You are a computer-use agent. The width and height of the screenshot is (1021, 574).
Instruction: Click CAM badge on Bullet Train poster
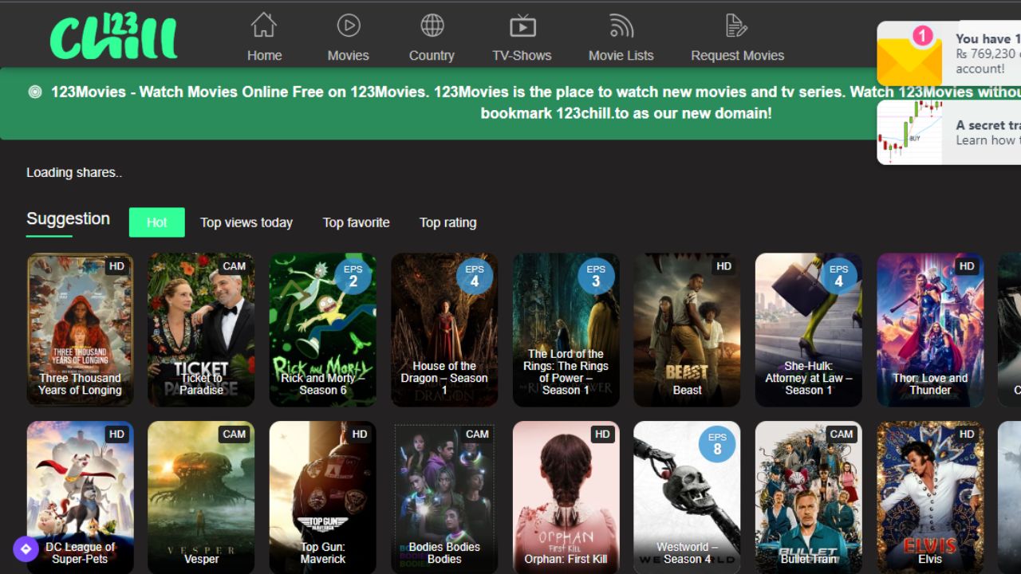click(x=842, y=434)
